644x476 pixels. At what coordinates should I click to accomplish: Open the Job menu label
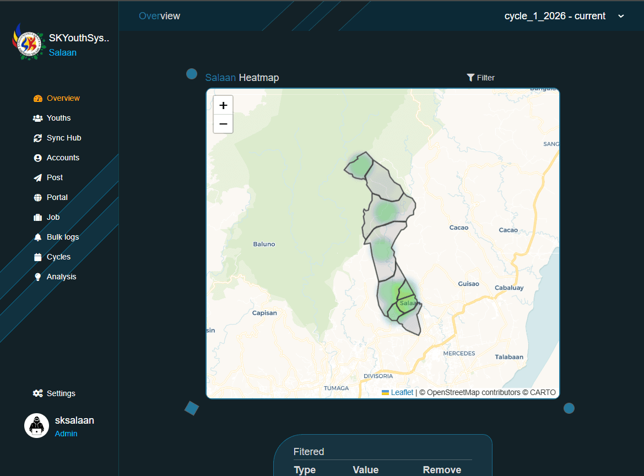click(x=53, y=217)
